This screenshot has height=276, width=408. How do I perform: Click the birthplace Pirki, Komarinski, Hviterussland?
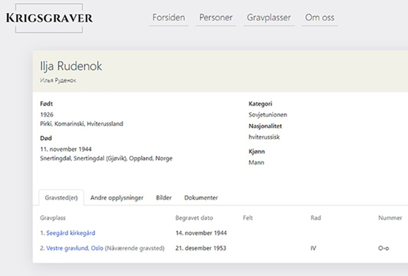(82, 124)
